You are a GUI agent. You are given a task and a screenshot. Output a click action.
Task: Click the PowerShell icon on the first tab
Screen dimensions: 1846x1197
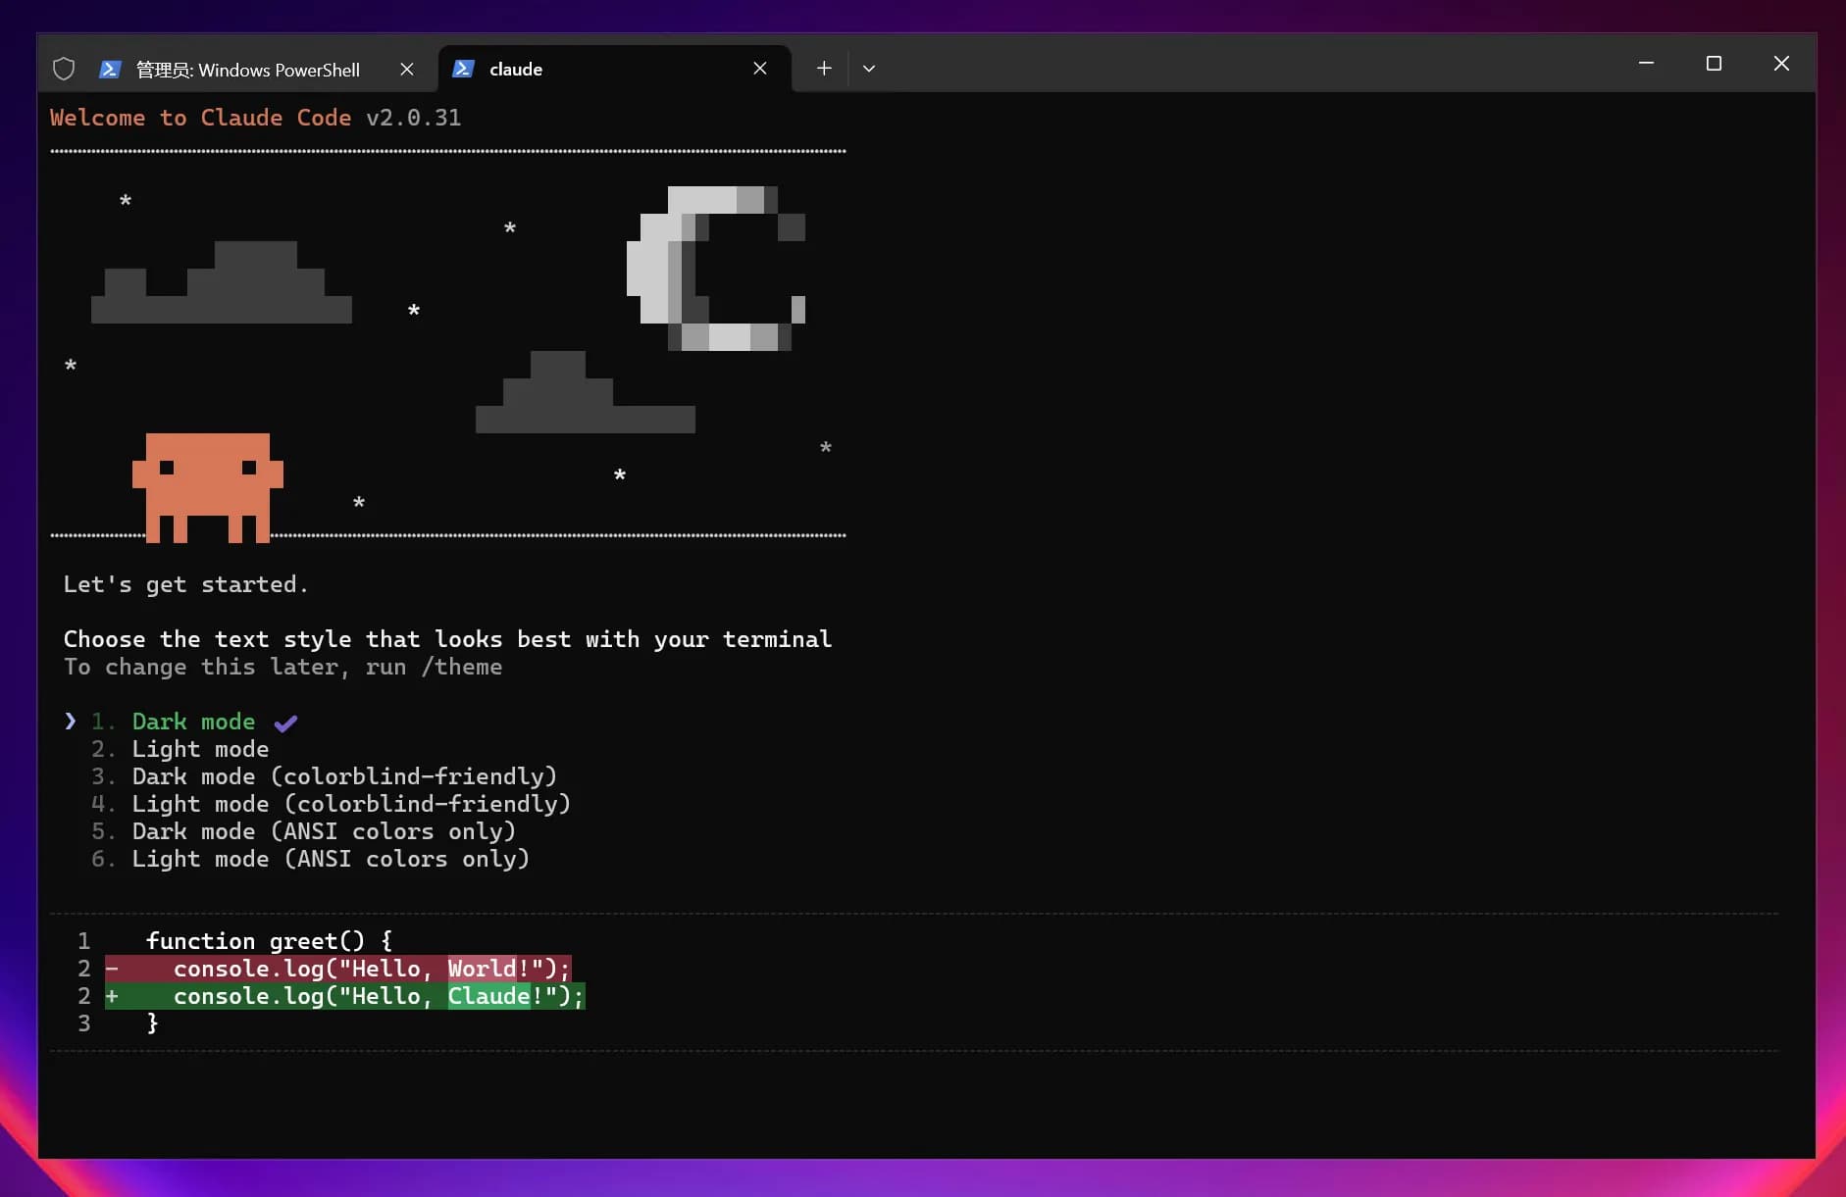click(110, 69)
